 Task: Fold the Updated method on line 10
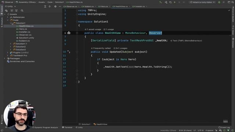(x=77, y=52)
